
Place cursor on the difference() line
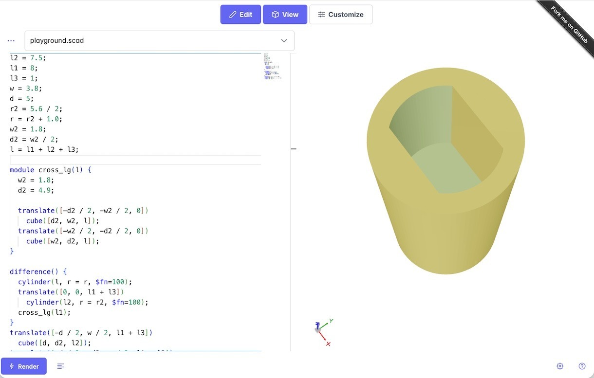(38, 271)
